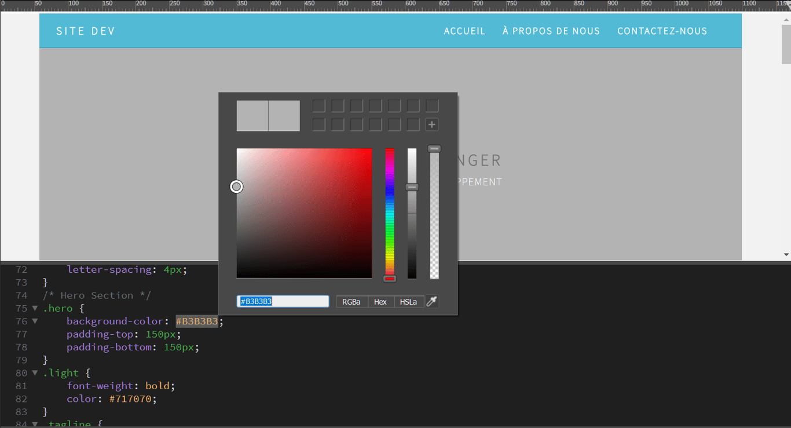Open the CONTACTEZ-NOUS navigation link
The width and height of the screenshot is (791, 428).
(662, 31)
